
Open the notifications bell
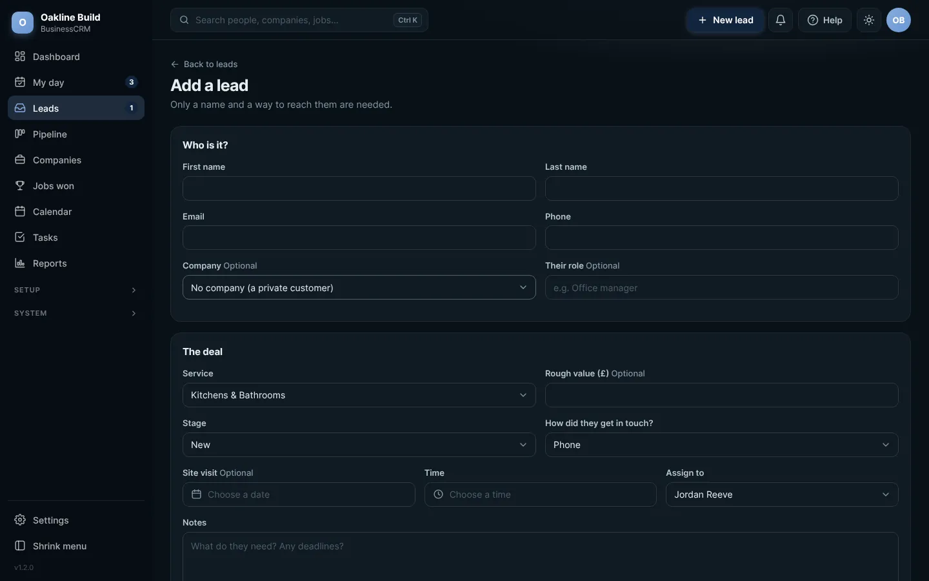781,20
